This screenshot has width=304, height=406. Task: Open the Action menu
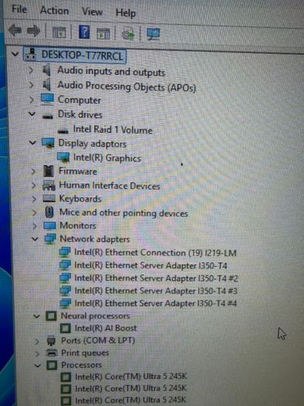(x=55, y=11)
